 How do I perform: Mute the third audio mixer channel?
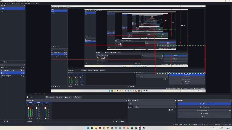pos(45,118)
